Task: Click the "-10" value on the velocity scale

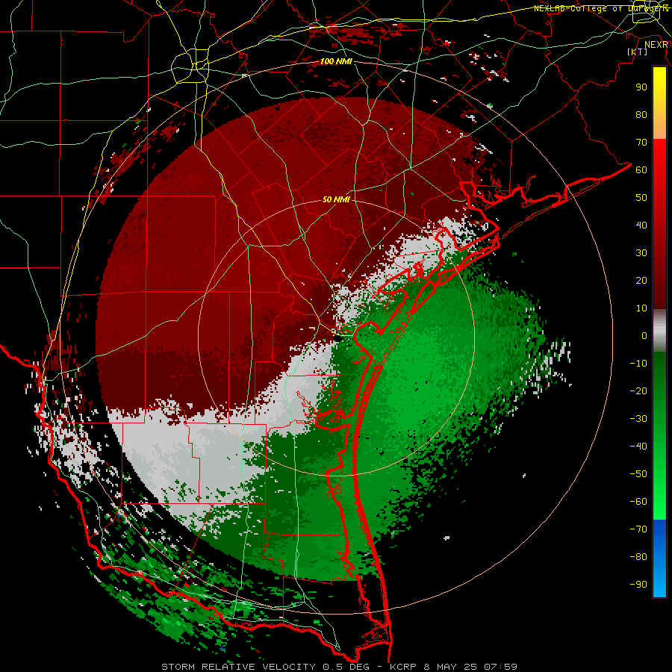Action: [x=638, y=364]
